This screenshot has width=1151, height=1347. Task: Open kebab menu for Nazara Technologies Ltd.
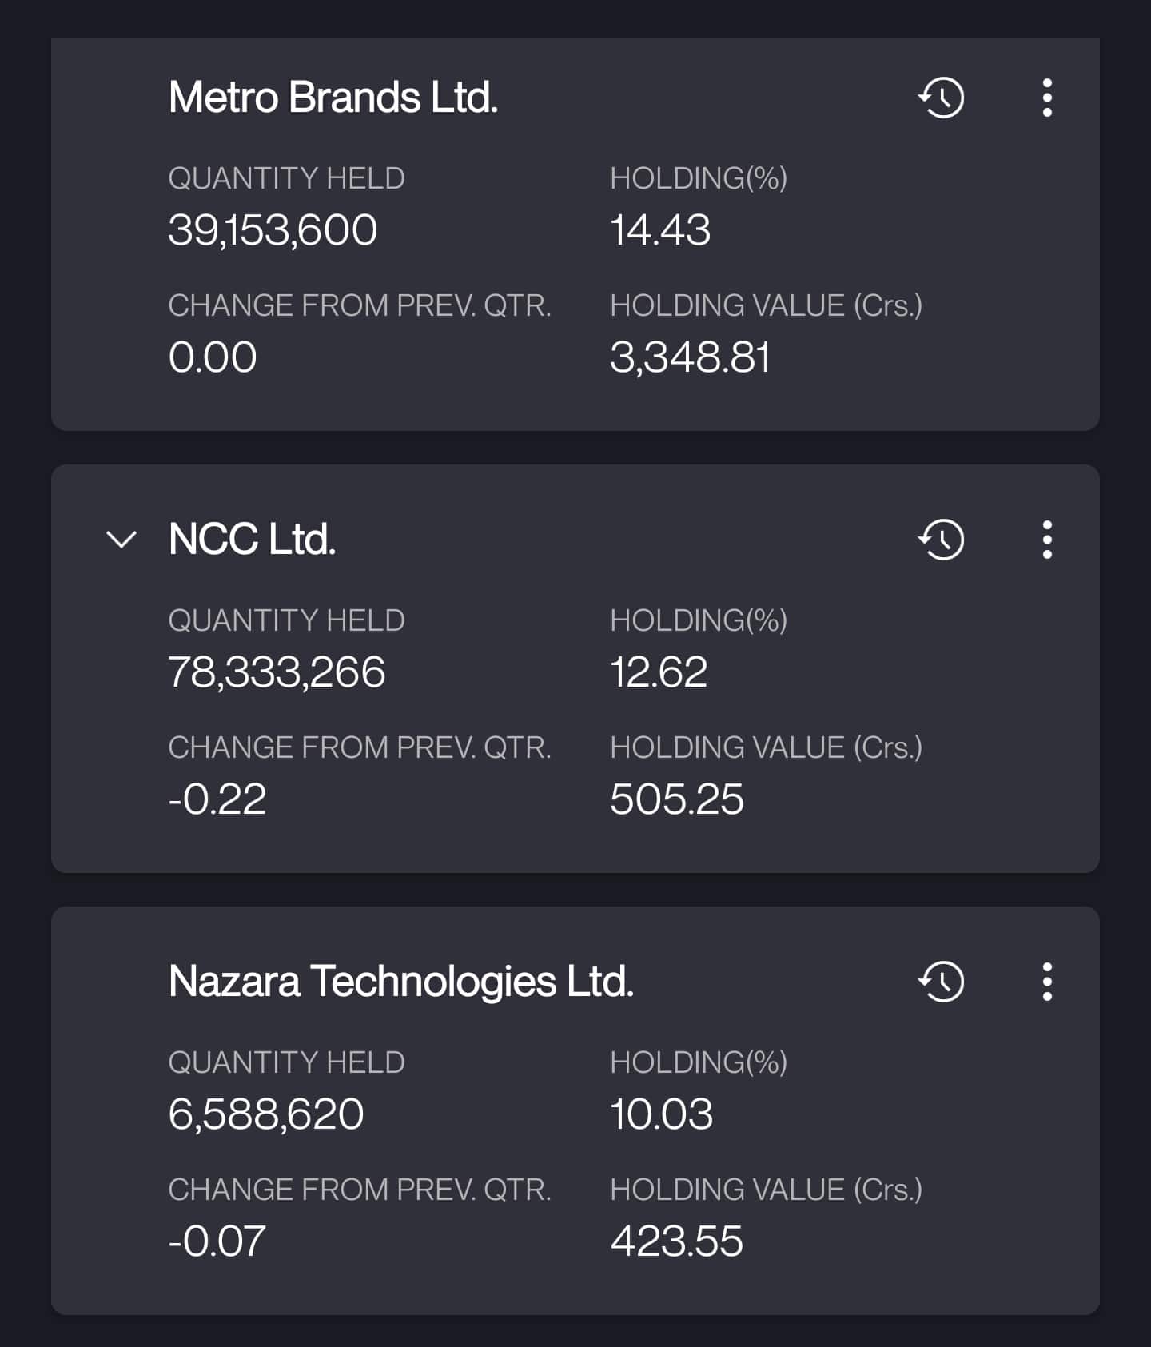1046,982
